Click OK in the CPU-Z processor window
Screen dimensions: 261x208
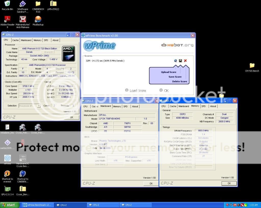pyautogui.click(x=72, y=117)
